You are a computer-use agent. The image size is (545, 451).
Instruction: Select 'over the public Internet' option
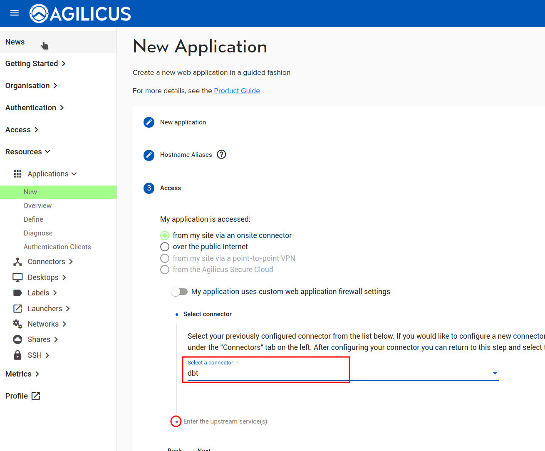click(x=165, y=247)
